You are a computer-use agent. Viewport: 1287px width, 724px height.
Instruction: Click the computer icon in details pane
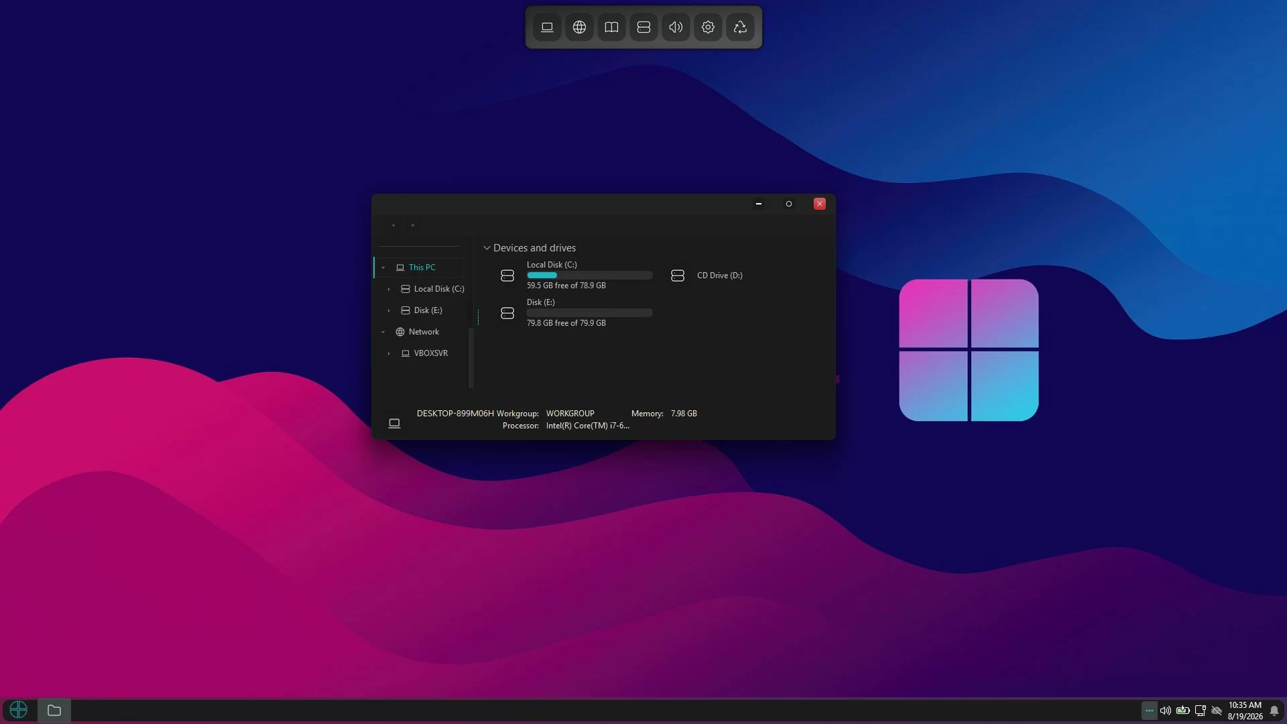click(394, 423)
